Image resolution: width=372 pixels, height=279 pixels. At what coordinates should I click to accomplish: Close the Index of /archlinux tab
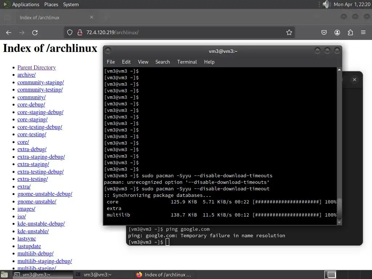92,17
